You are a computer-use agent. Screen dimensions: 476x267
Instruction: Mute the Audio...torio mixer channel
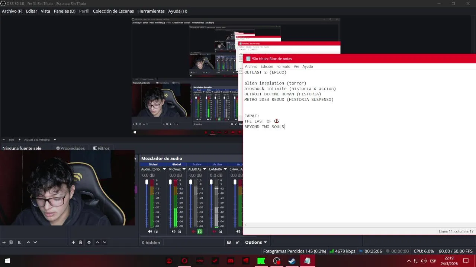point(150,231)
